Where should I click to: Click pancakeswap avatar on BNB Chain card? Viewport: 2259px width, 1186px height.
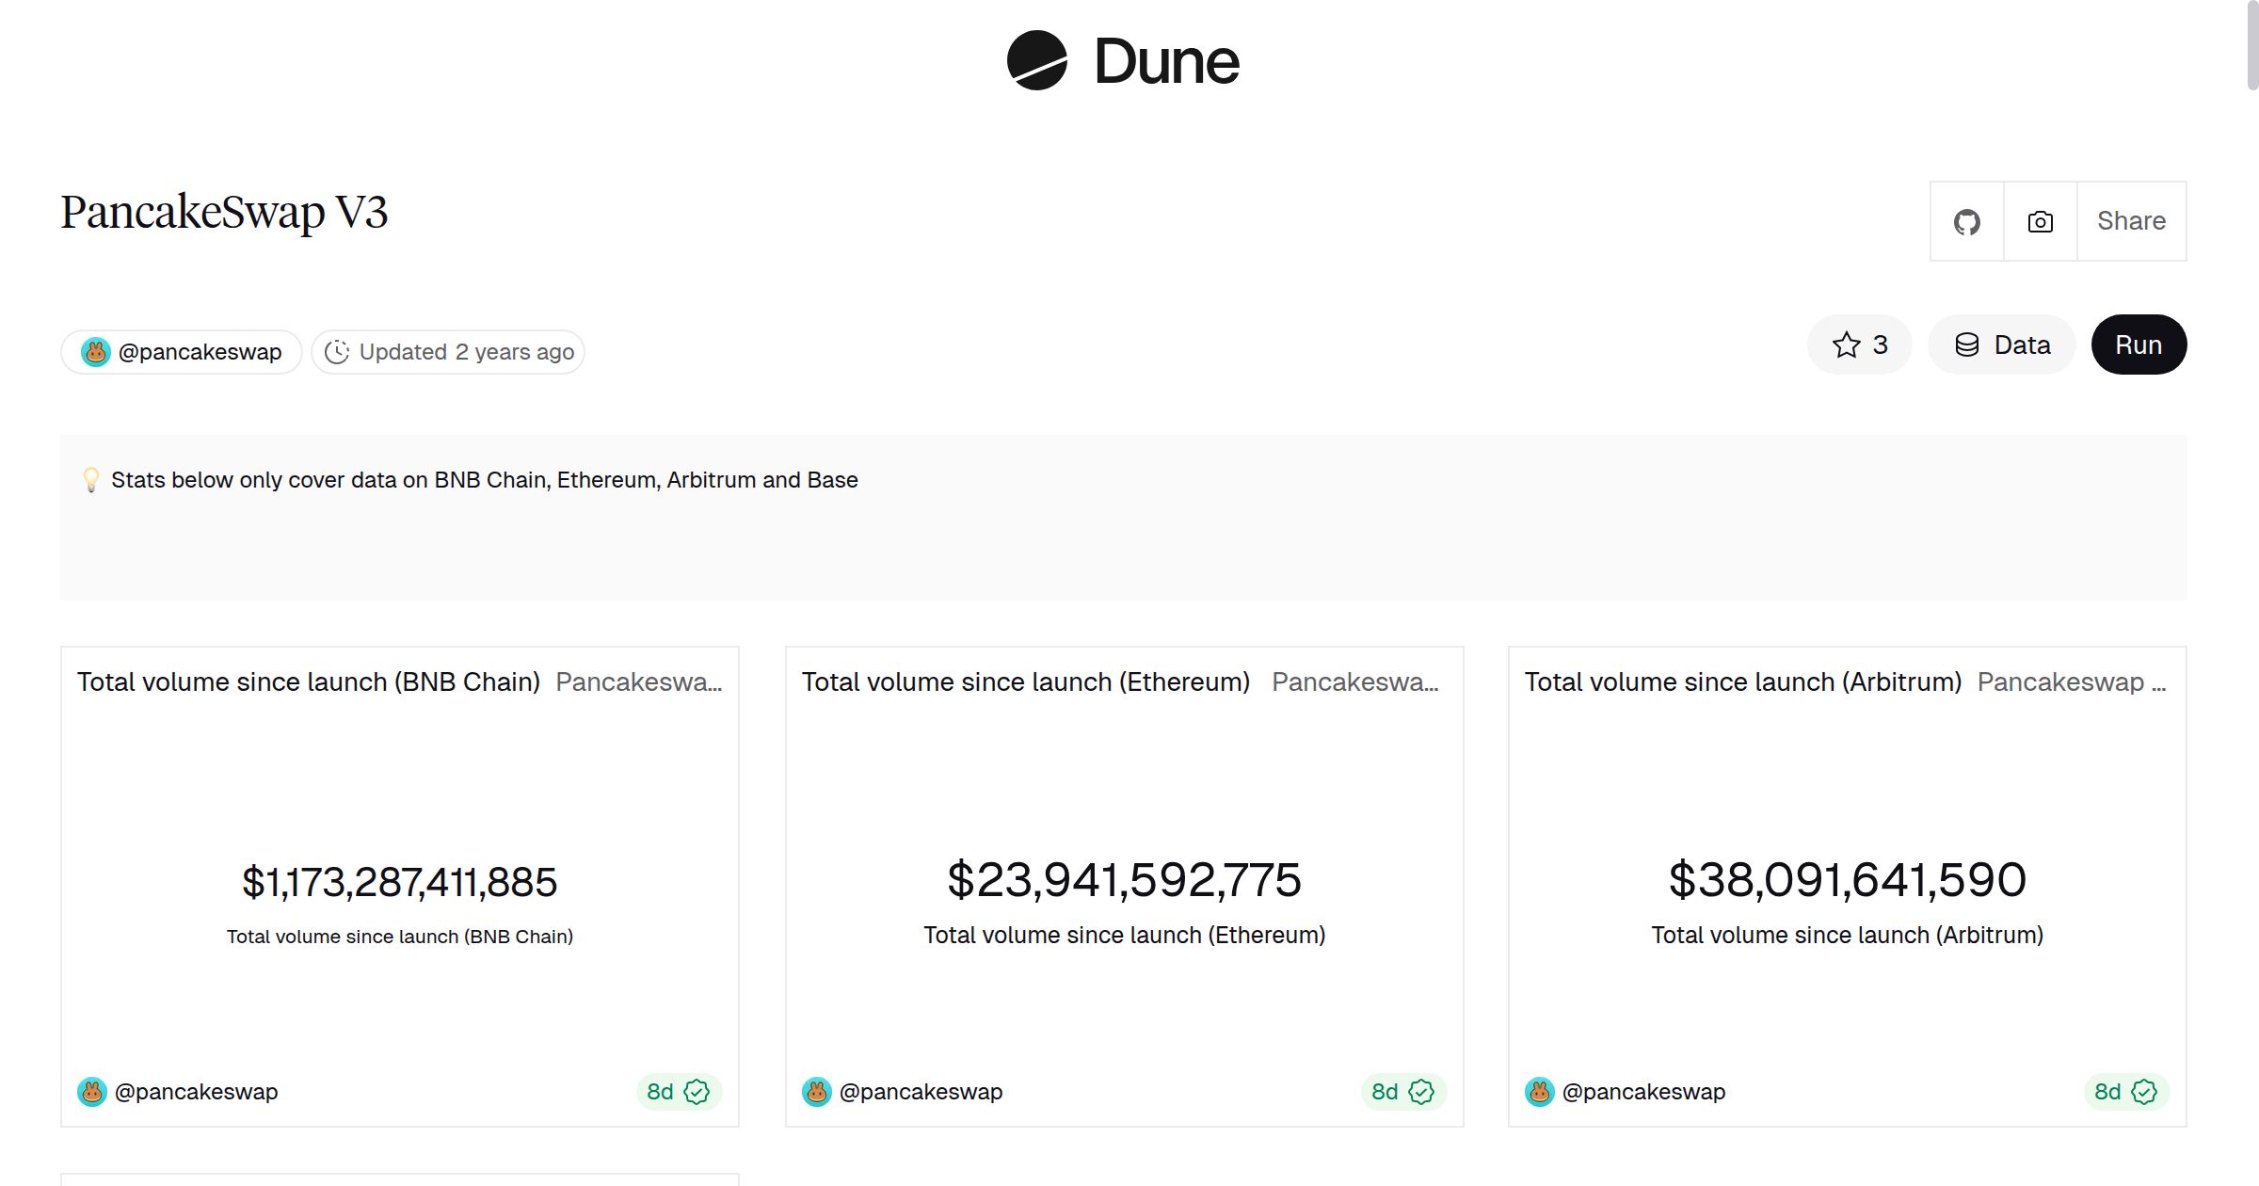click(x=92, y=1092)
